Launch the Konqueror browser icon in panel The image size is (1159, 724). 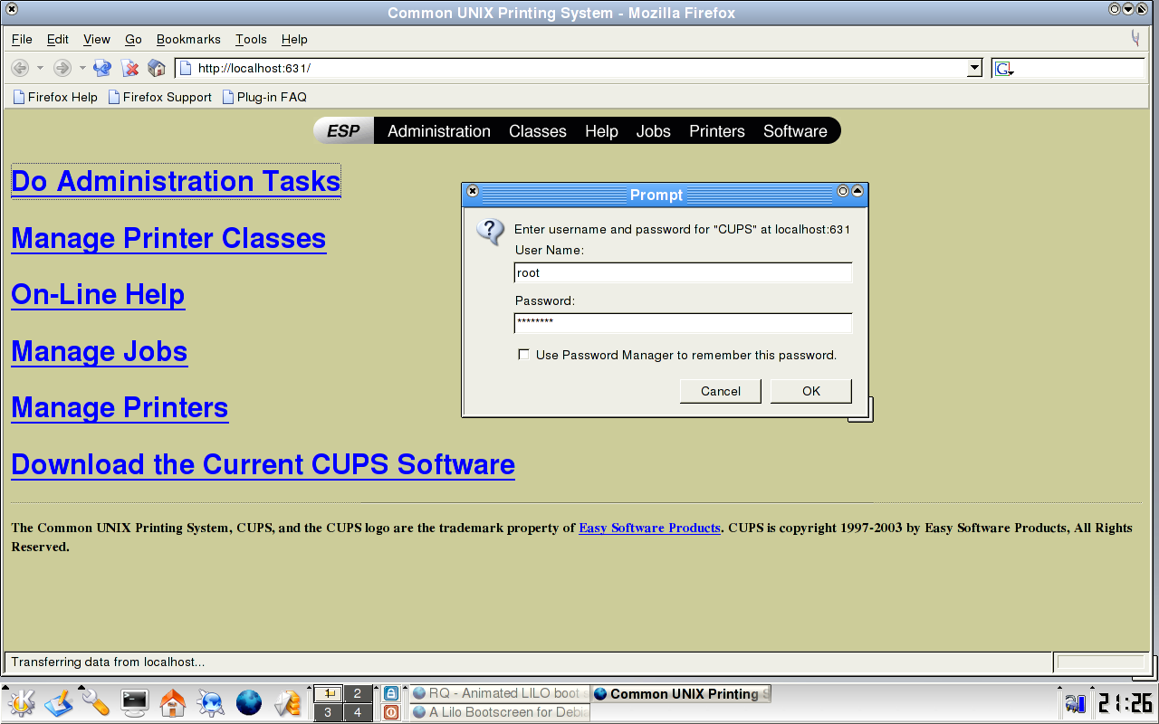pyautogui.click(x=211, y=702)
